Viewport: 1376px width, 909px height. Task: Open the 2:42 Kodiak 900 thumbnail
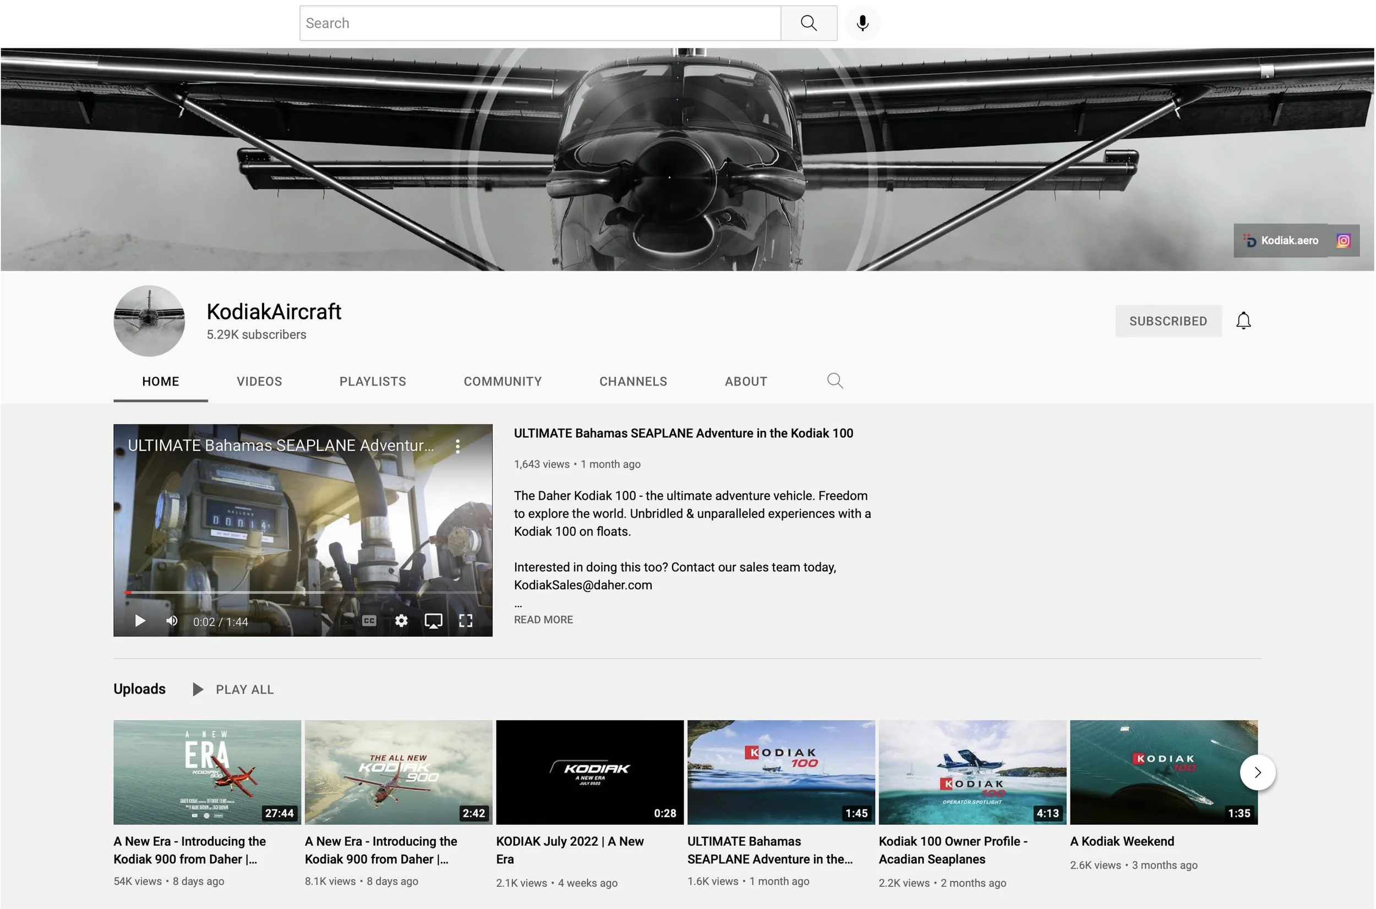(398, 773)
